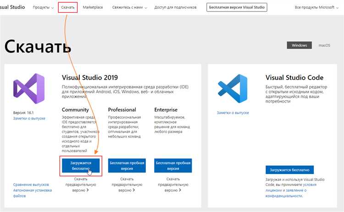The width and height of the screenshot is (344, 212).
Task: Click the Community edition title
Action: pyautogui.click(x=75, y=109)
